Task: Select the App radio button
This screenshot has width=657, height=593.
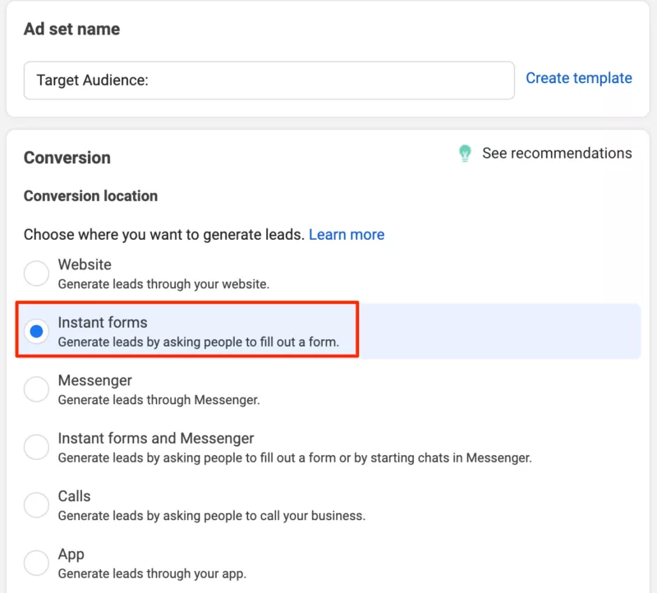Action: pyautogui.click(x=36, y=563)
